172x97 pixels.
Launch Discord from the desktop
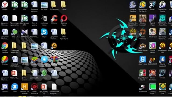(5, 87)
